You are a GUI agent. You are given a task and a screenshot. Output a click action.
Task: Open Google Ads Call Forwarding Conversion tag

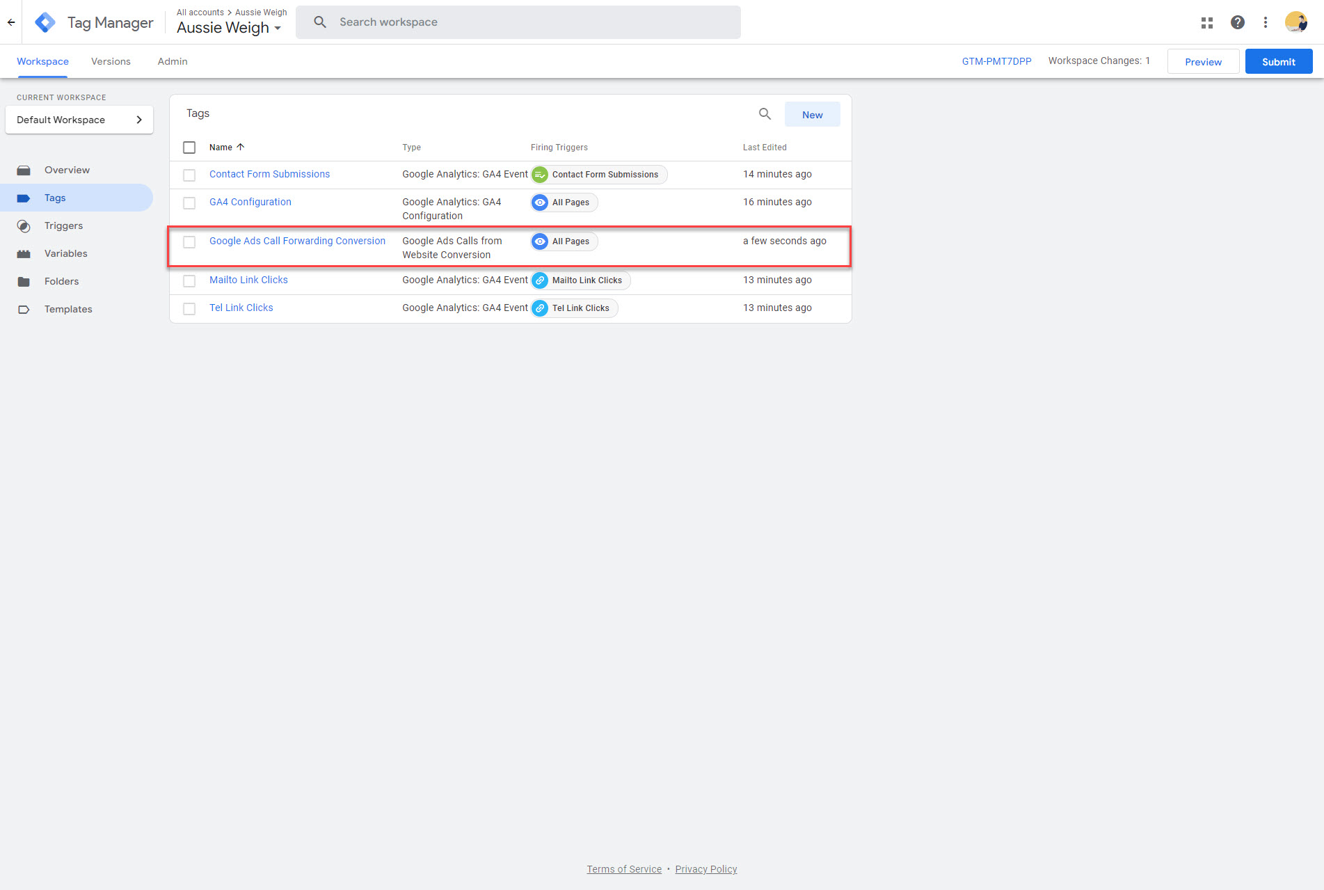pyautogui.click(x=297, y=241)
